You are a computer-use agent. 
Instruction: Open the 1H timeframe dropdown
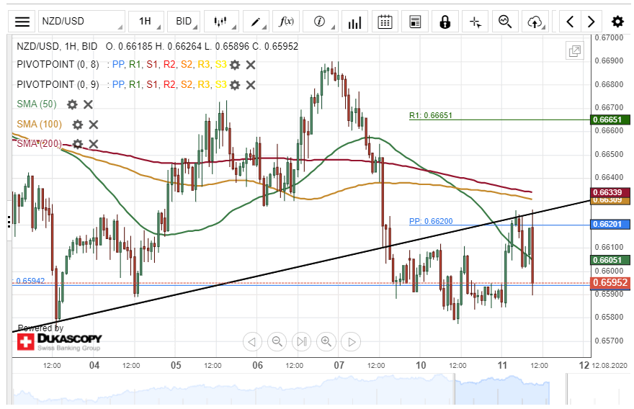[146, 22]
